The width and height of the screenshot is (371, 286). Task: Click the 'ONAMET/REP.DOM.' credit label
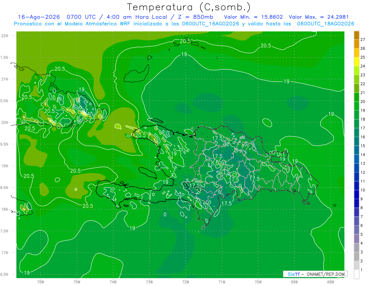[326, 274]
